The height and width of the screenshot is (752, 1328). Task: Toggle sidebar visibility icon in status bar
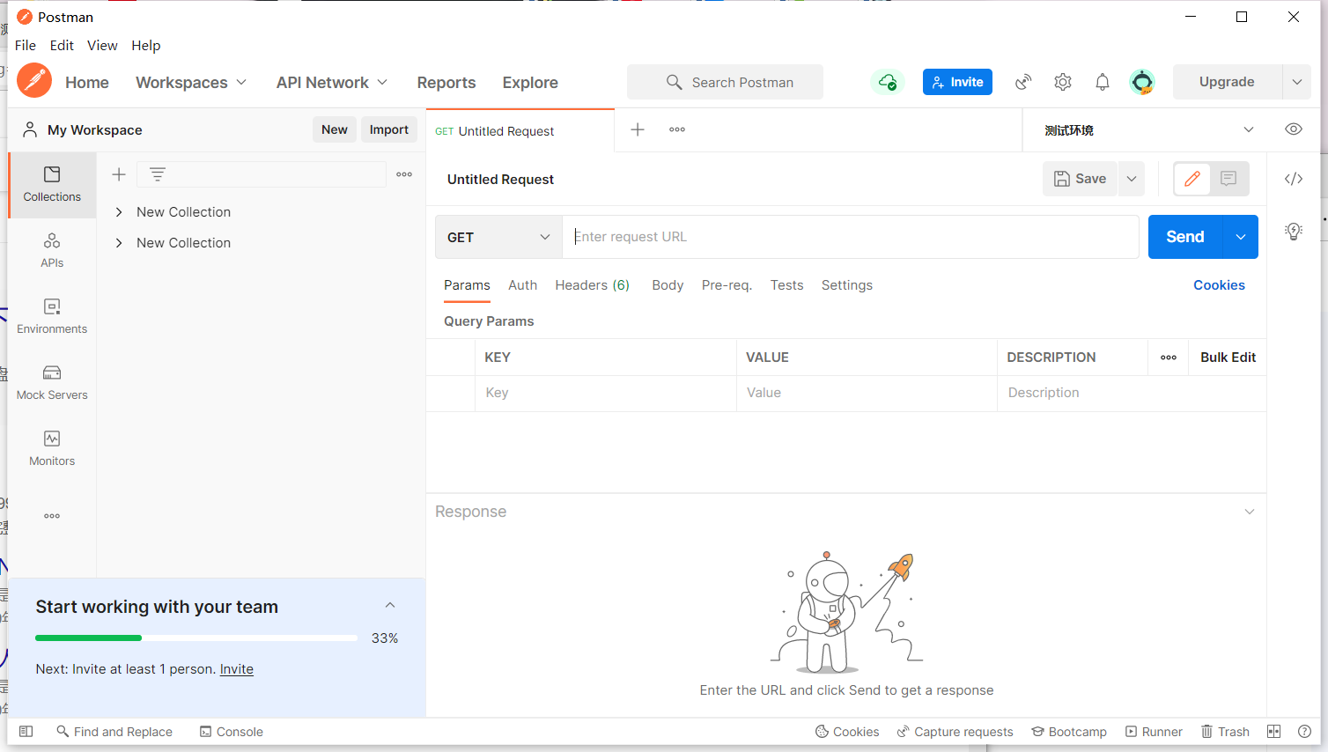(x=26, y=732)
